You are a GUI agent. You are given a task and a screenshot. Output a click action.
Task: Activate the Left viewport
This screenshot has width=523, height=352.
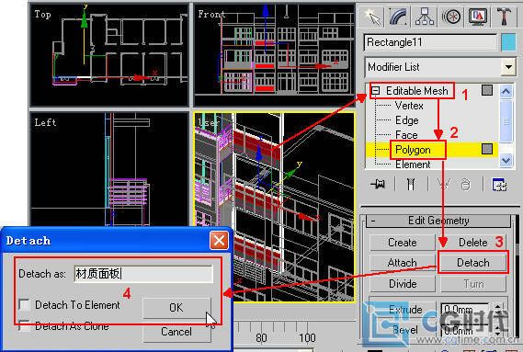tap(108, 168)
